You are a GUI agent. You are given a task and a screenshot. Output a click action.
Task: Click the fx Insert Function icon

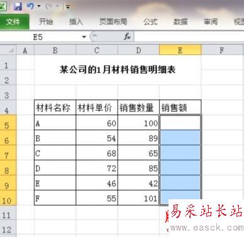click(127, 37)
